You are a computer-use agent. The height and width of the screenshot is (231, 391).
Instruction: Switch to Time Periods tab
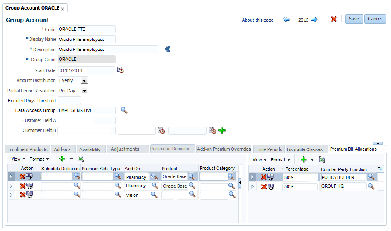coord(269,149)
